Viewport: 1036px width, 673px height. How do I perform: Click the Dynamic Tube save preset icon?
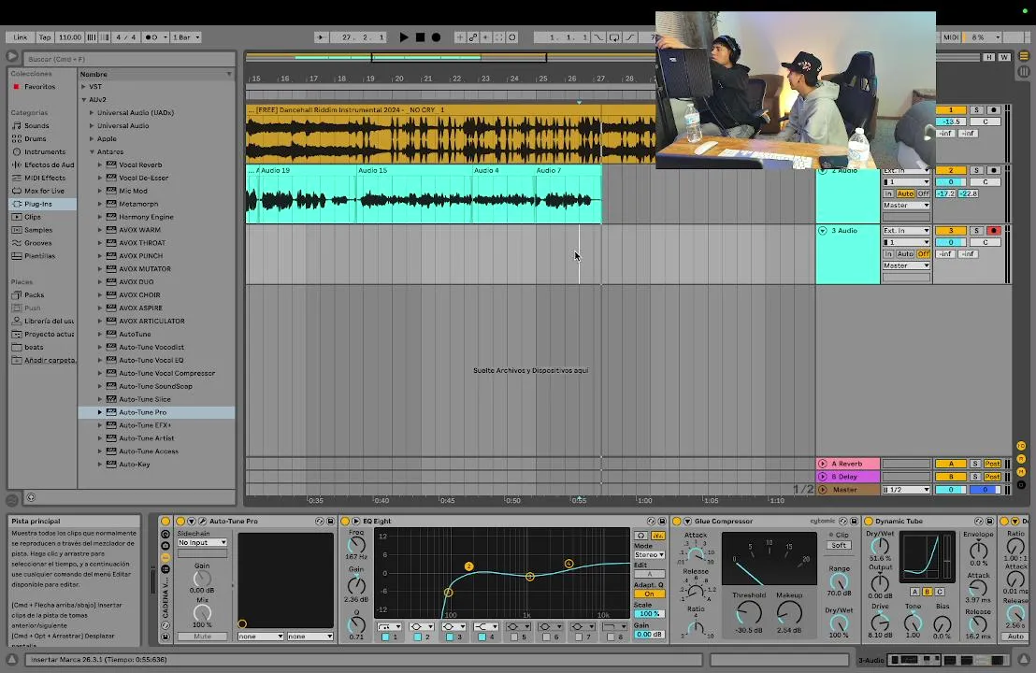[990, 521]
